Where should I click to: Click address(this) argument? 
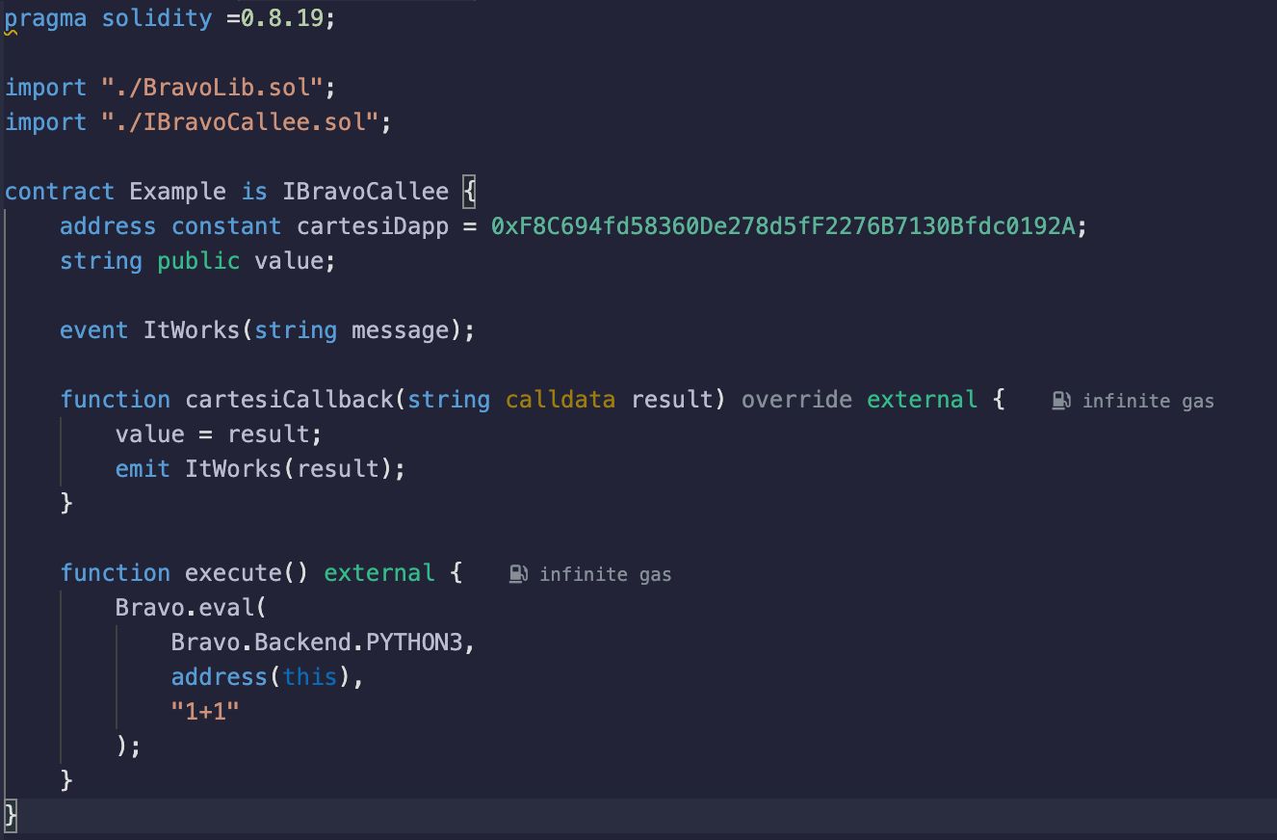tap(260, 677)
